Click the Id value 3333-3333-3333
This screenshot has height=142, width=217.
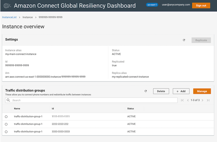[61, 132]
